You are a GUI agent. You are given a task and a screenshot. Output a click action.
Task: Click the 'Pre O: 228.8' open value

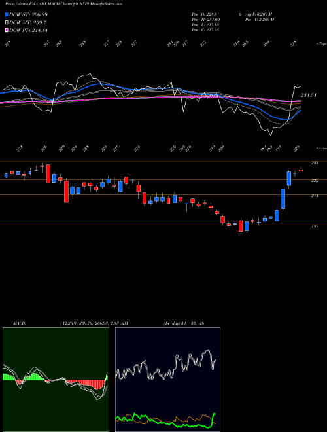204,14
